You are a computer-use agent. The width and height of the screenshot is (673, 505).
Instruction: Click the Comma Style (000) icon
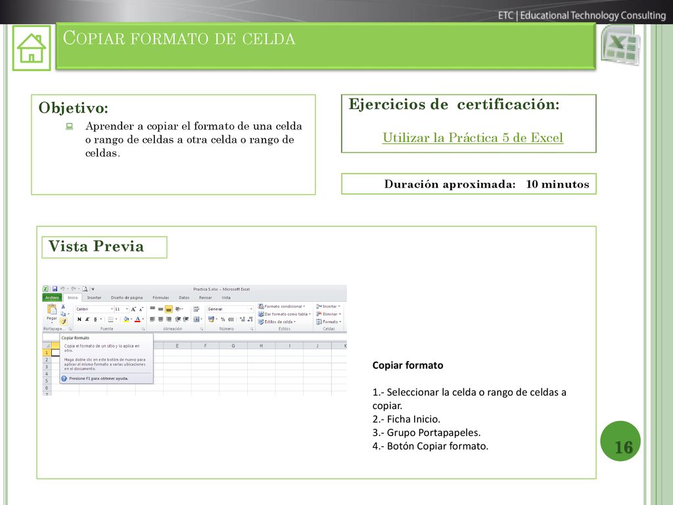[231, 319]
